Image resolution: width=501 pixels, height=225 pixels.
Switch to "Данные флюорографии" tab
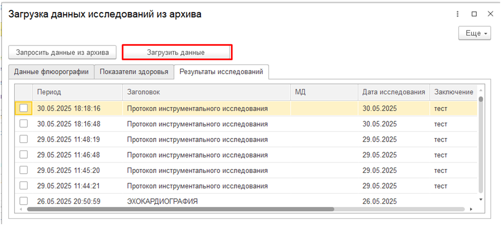(x=51, y=72)
